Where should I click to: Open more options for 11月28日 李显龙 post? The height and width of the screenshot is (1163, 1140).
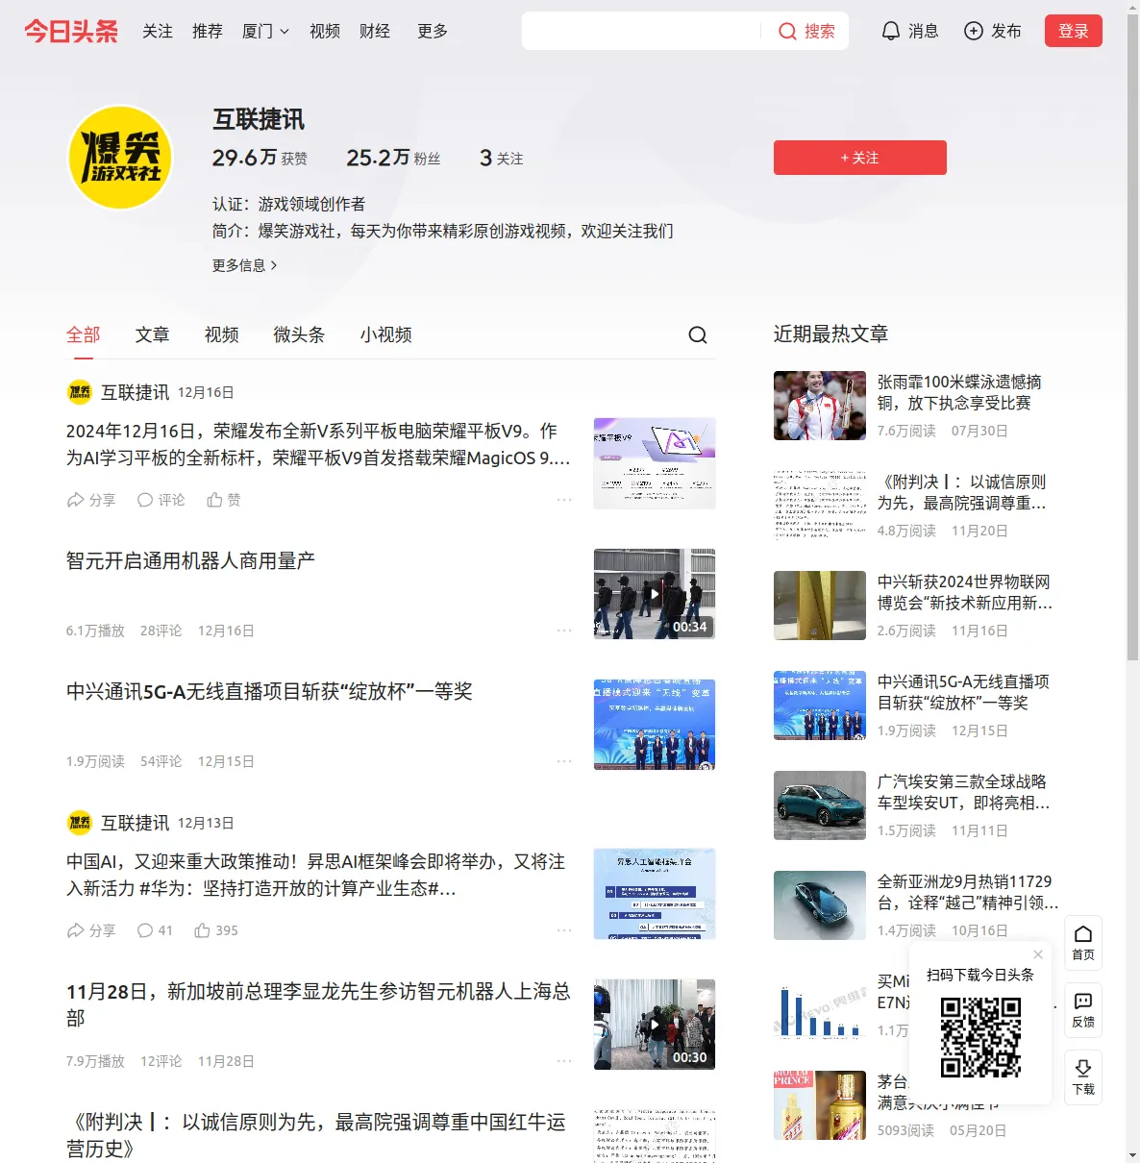[x=564, y=1061]
